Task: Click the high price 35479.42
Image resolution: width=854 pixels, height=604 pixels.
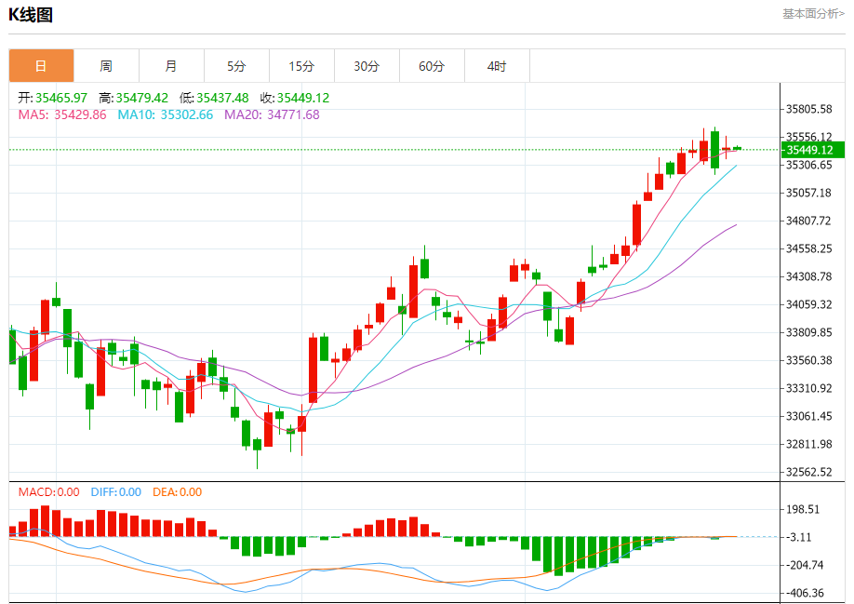Action: click(141, 98)
